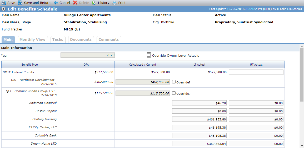Screen dimensions: 304x148
Task: Click Calculated field showing $115,500.00
Action: (x=143, y=93)
